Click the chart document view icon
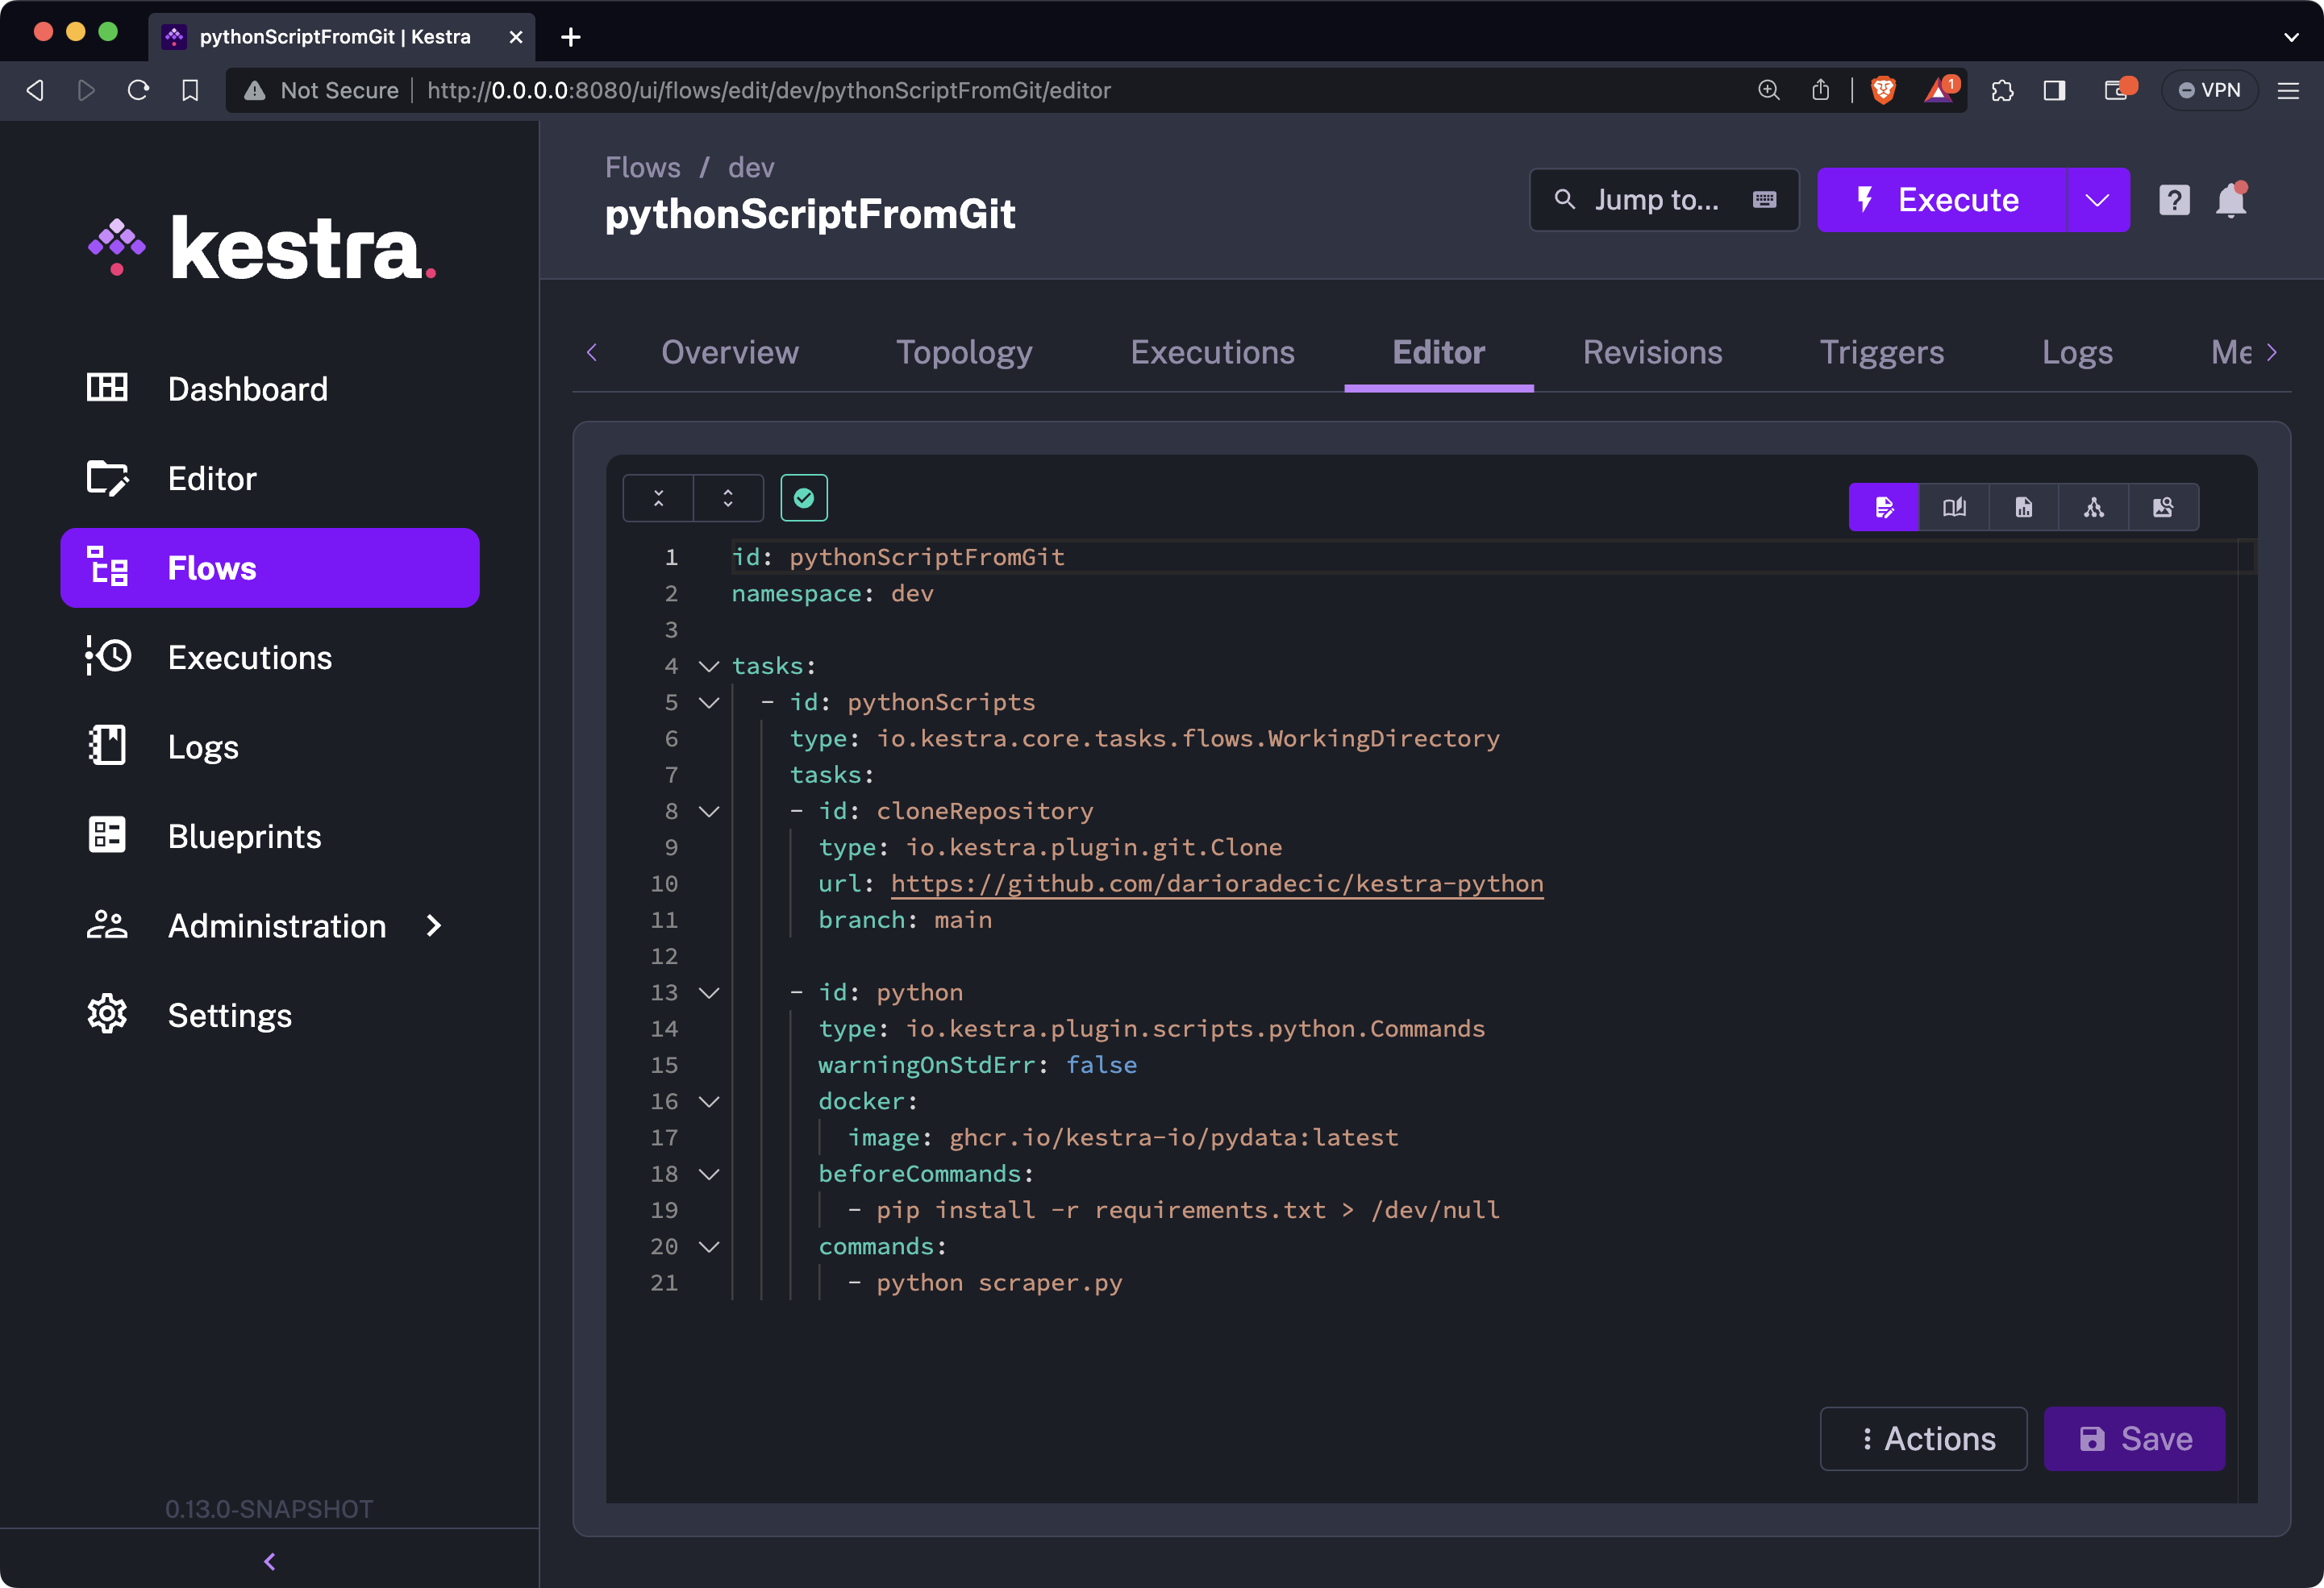This screenshot has height=1588, width=2324. pos(2023,508)
